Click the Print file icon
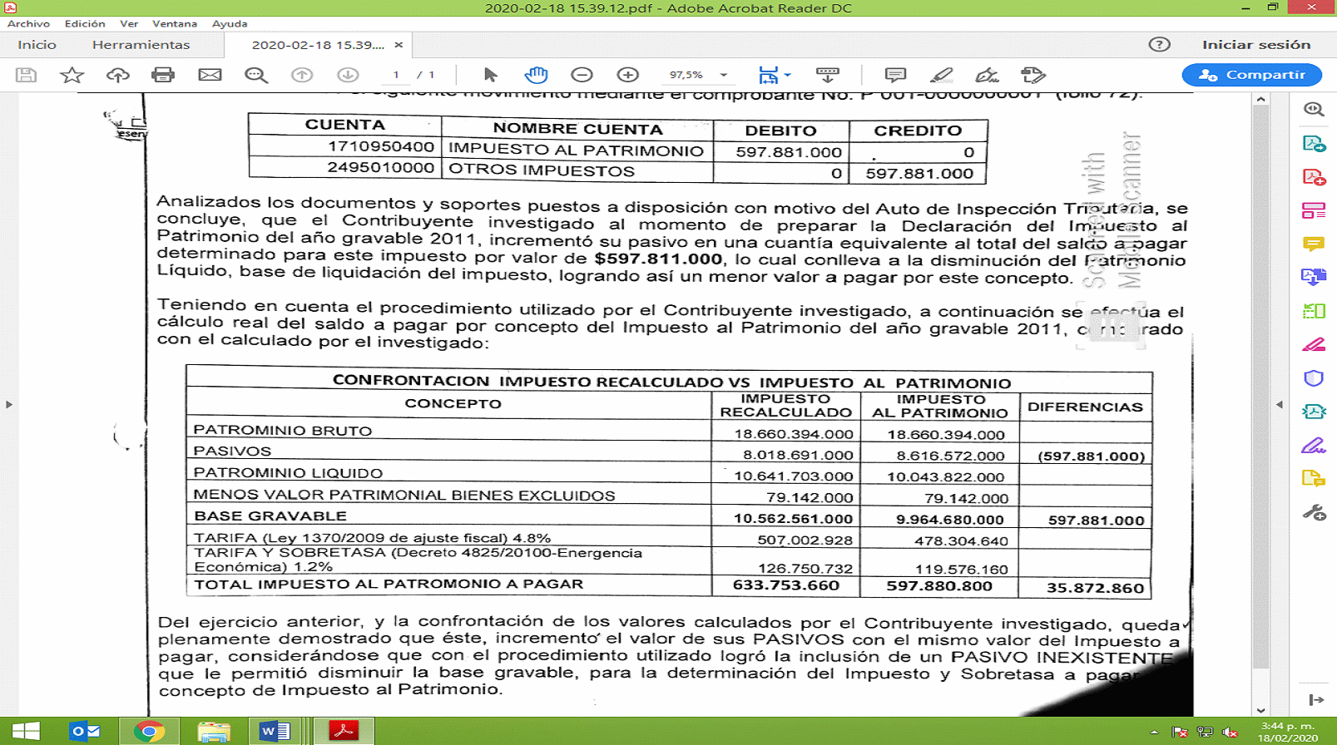This screenshot has width=1337, height=745. (x=163, y=75)
